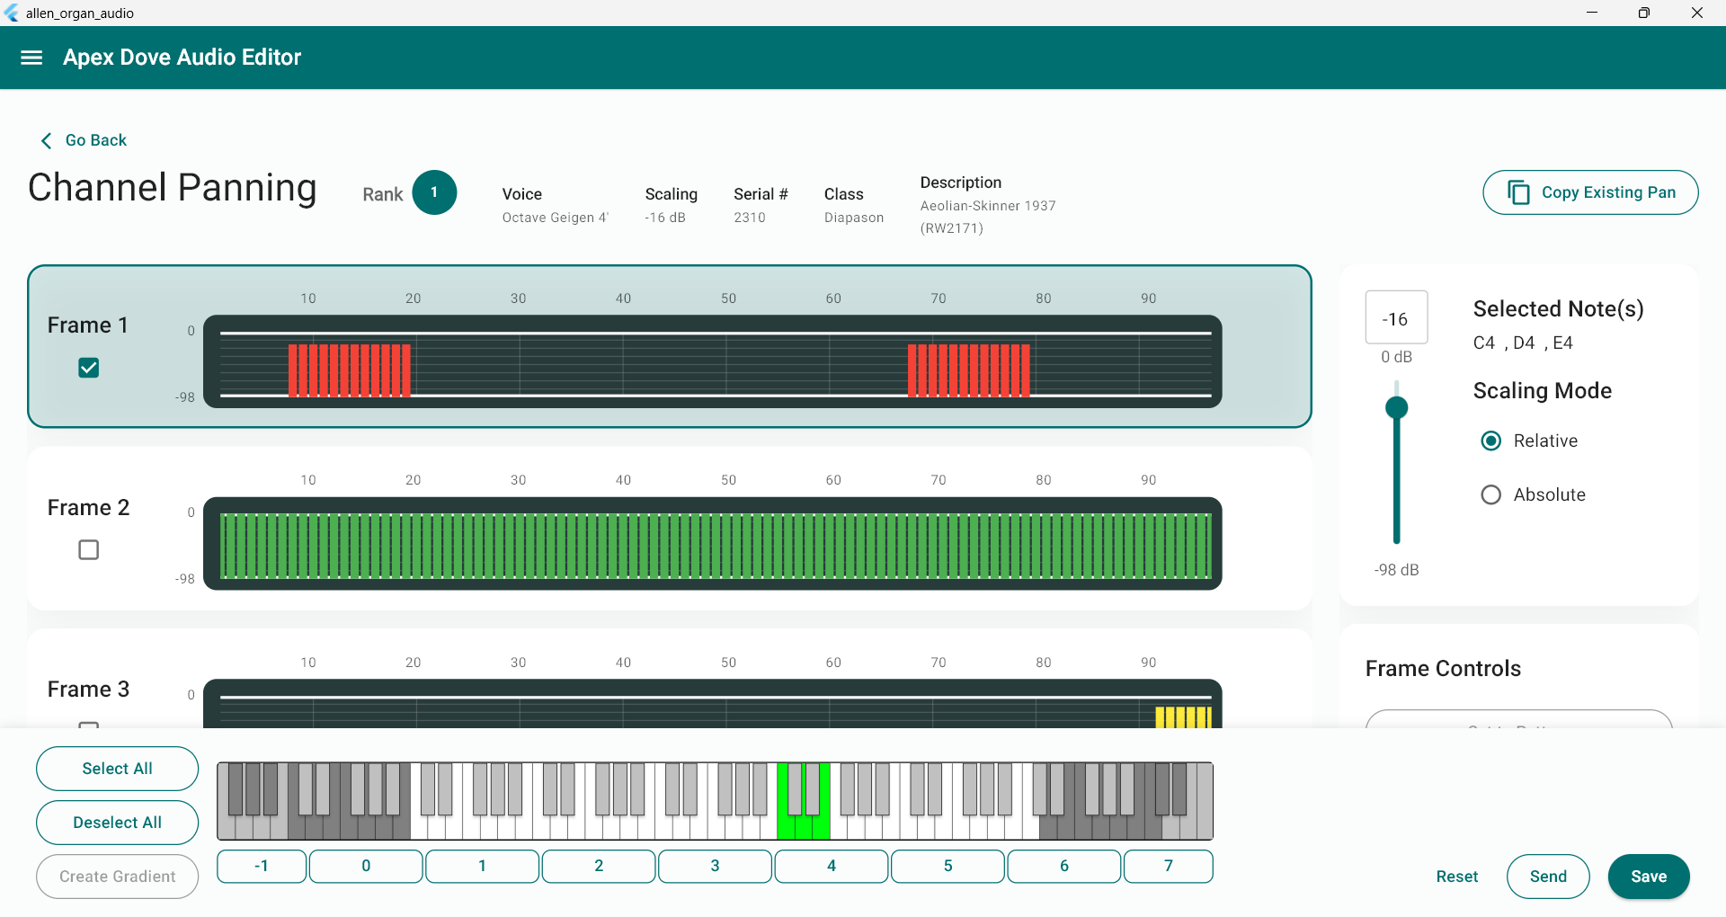This screenshot has height=917, width=1726.
Task: Click Reset to discard panning changes
Action: pos(1457,877)
